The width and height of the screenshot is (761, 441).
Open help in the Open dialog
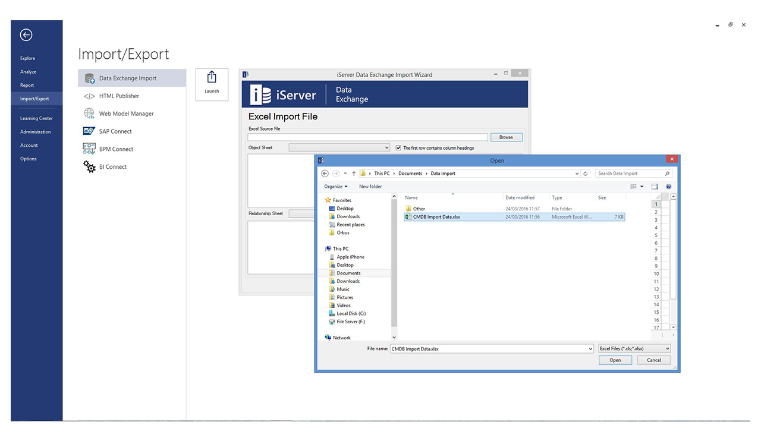[x=669, y=187]
